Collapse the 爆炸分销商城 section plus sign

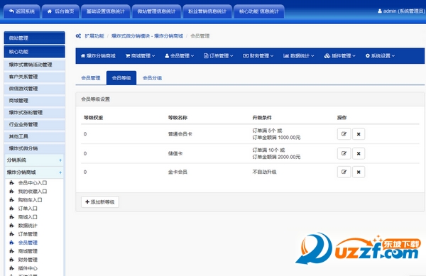coord(60,172)
